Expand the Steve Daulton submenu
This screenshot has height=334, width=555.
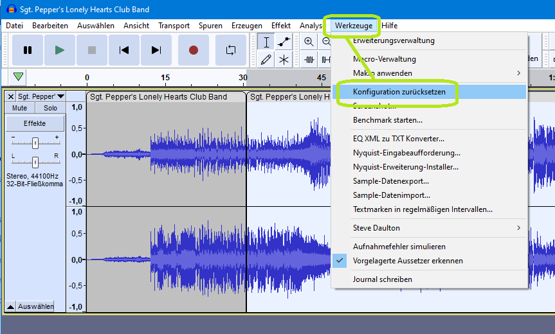[x=430, y=228]
